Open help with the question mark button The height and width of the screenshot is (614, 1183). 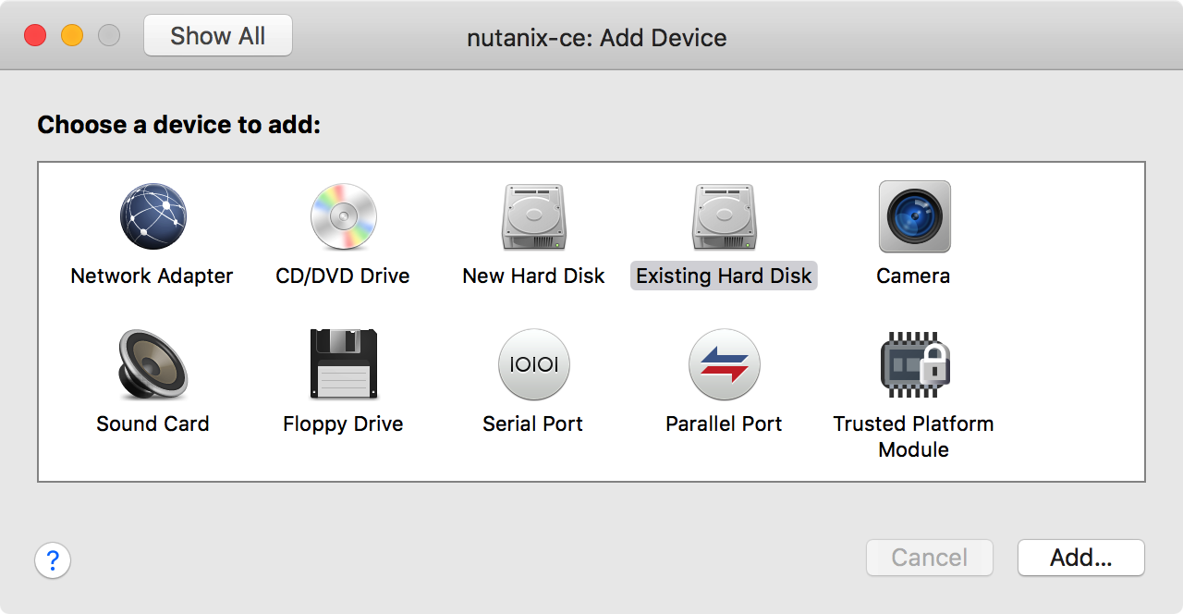[53, 560]
